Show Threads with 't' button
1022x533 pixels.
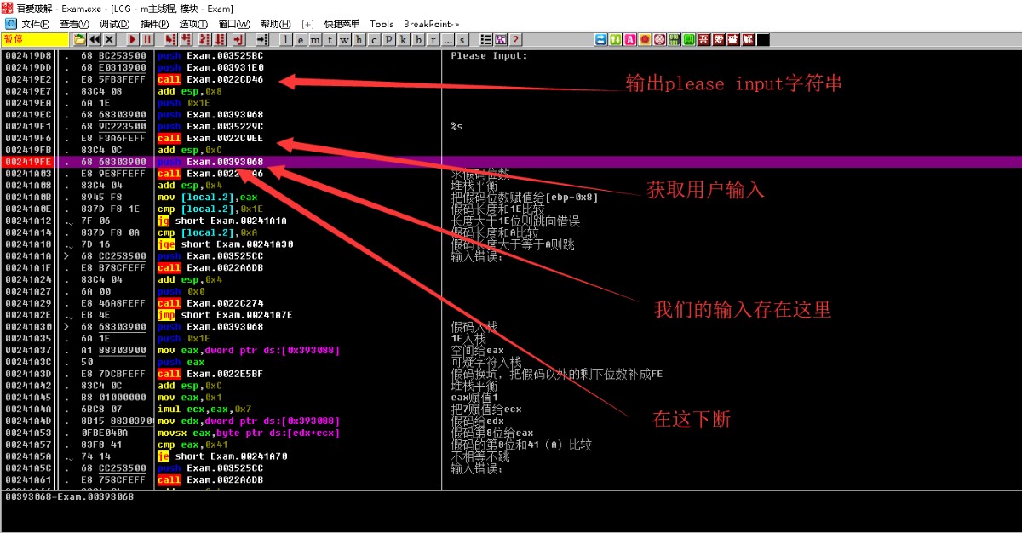pyautogui.click(x=330, y=39)
